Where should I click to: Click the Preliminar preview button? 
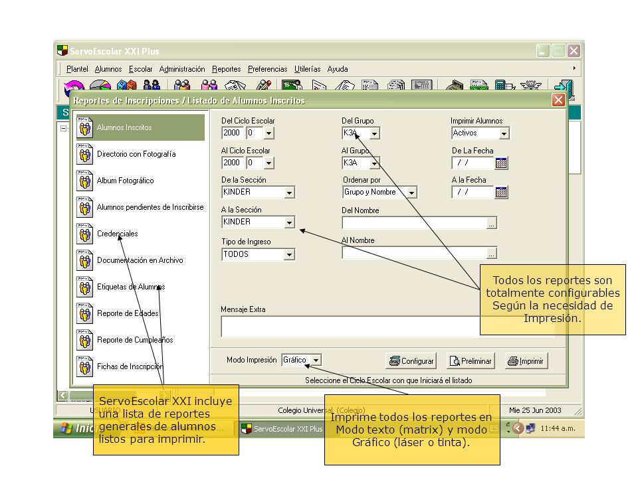471,361
